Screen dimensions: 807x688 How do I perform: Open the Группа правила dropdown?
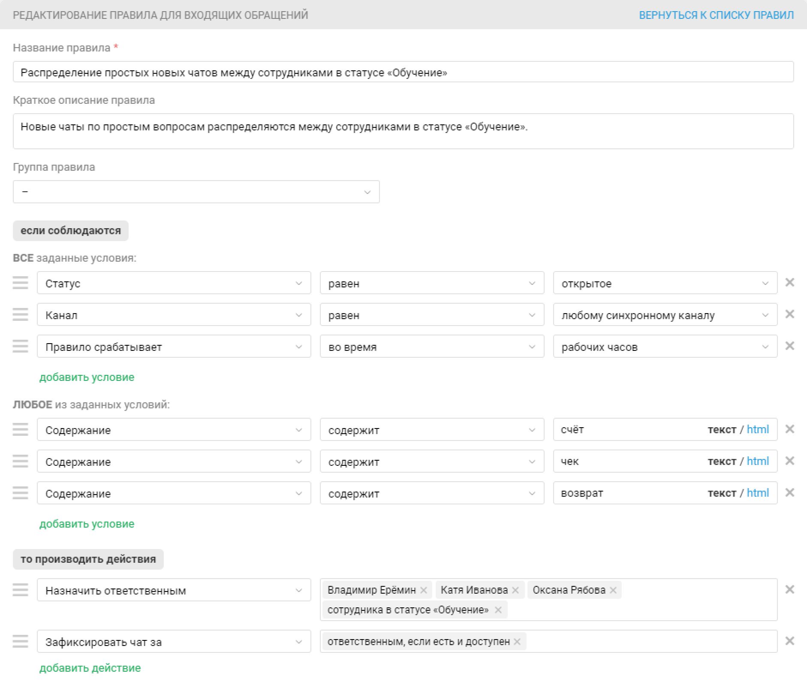pyautogui.click(x=196, y=192)
